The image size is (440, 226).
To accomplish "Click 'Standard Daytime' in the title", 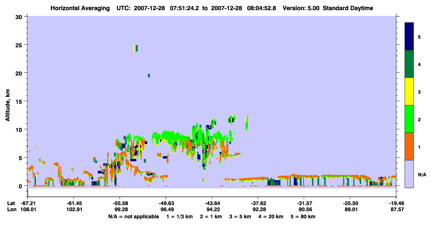I will [x=348, y=8].
